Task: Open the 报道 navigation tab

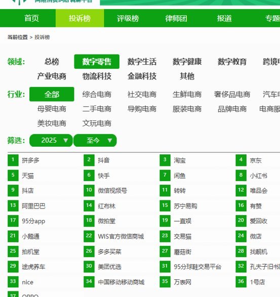Action: pyautogui.click(x=224, y=18)
